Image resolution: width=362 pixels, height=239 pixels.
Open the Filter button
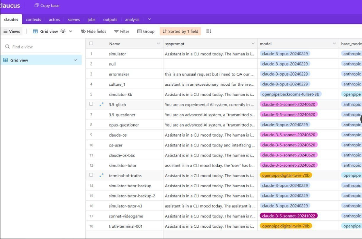pyautogui.click(x=122, y=31)
